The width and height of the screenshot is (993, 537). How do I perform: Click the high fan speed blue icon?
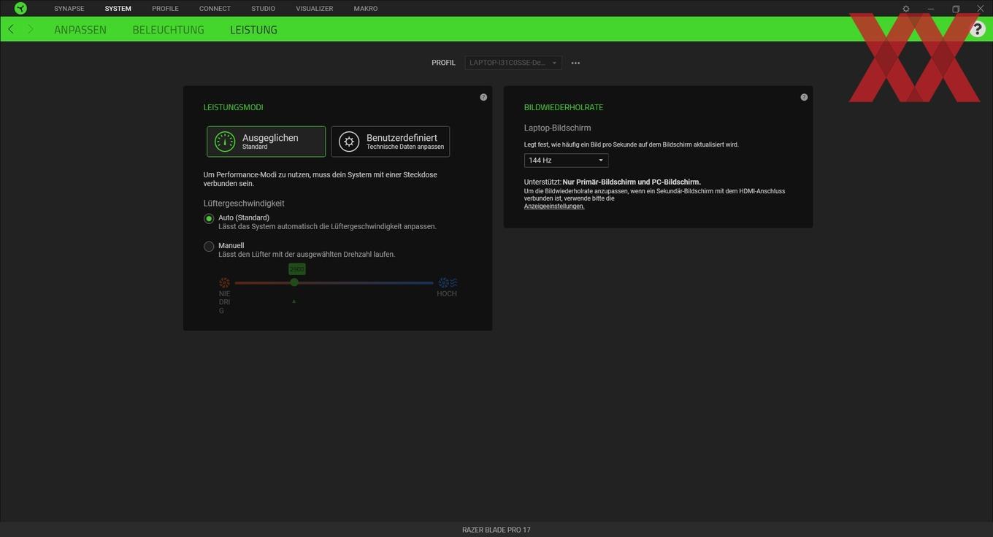click(447, 282)
